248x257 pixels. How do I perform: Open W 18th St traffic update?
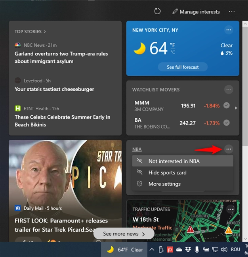[x=146, y=219]
